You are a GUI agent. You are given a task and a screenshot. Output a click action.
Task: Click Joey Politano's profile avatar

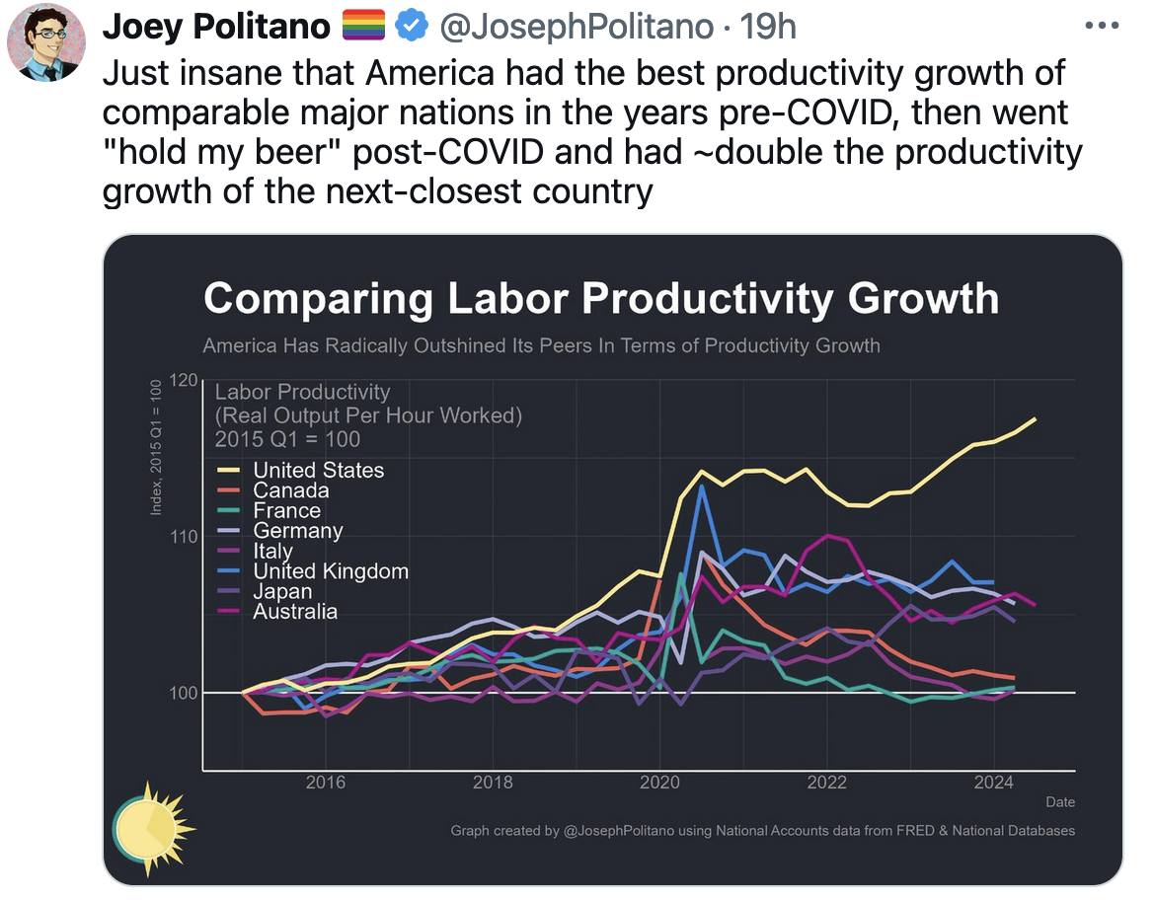[46, 42]
